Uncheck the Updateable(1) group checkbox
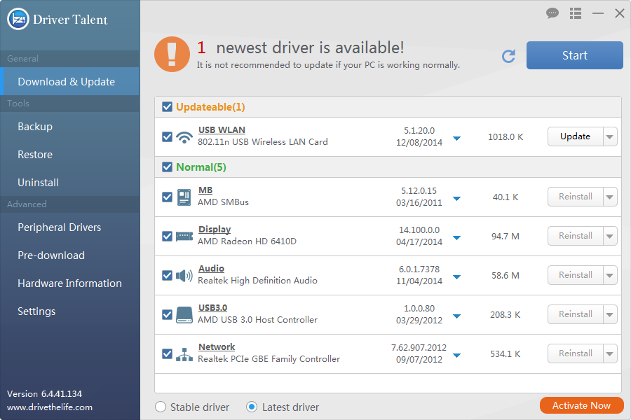 click(x=167, y=107)
